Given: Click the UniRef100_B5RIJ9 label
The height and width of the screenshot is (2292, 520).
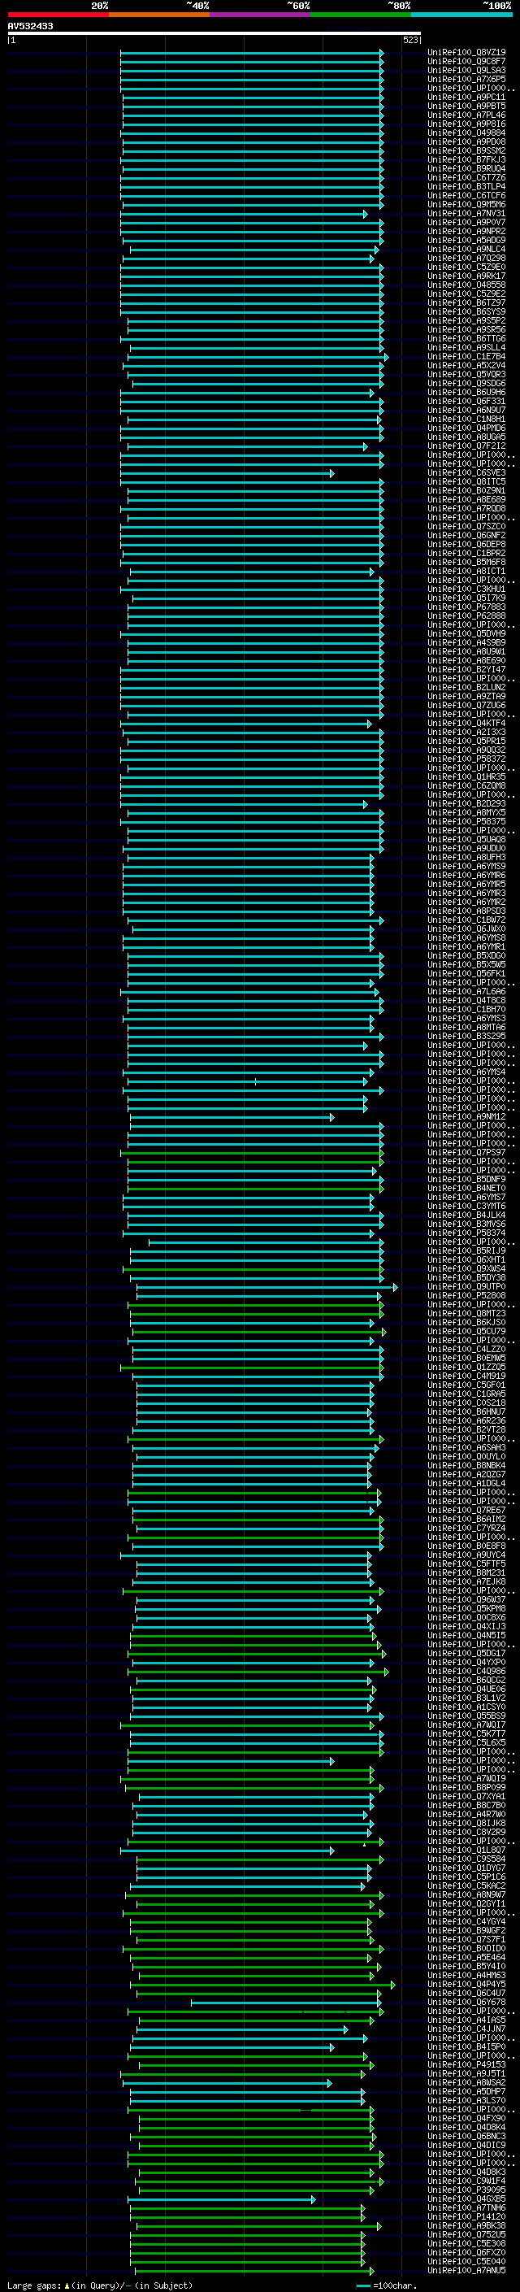Looking at the screenshot, I should coord(466,1251).
